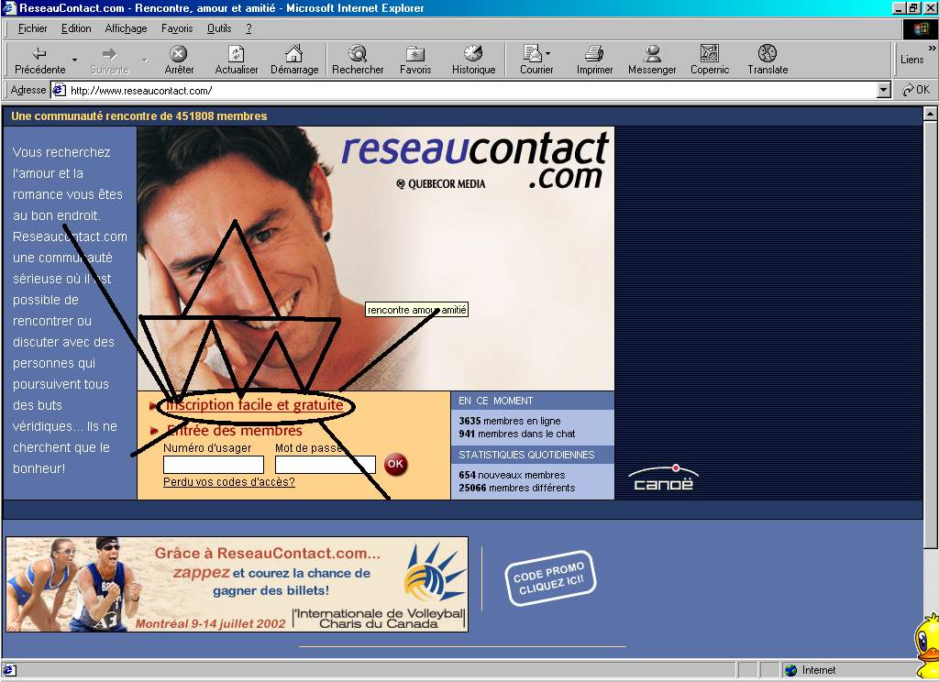
Task: Open the volleyball contest banner ad
Action: coord(238,584)
